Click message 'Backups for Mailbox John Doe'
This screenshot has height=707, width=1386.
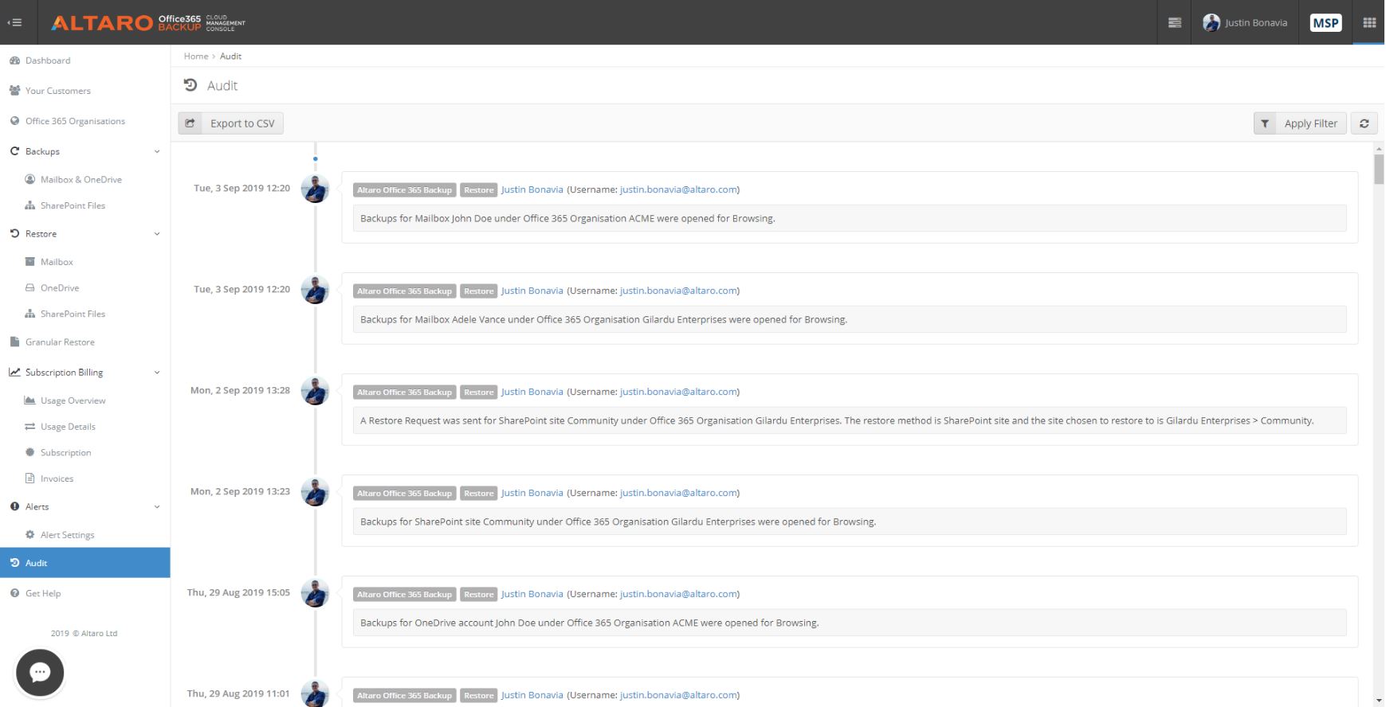click(x=850, y=218)
